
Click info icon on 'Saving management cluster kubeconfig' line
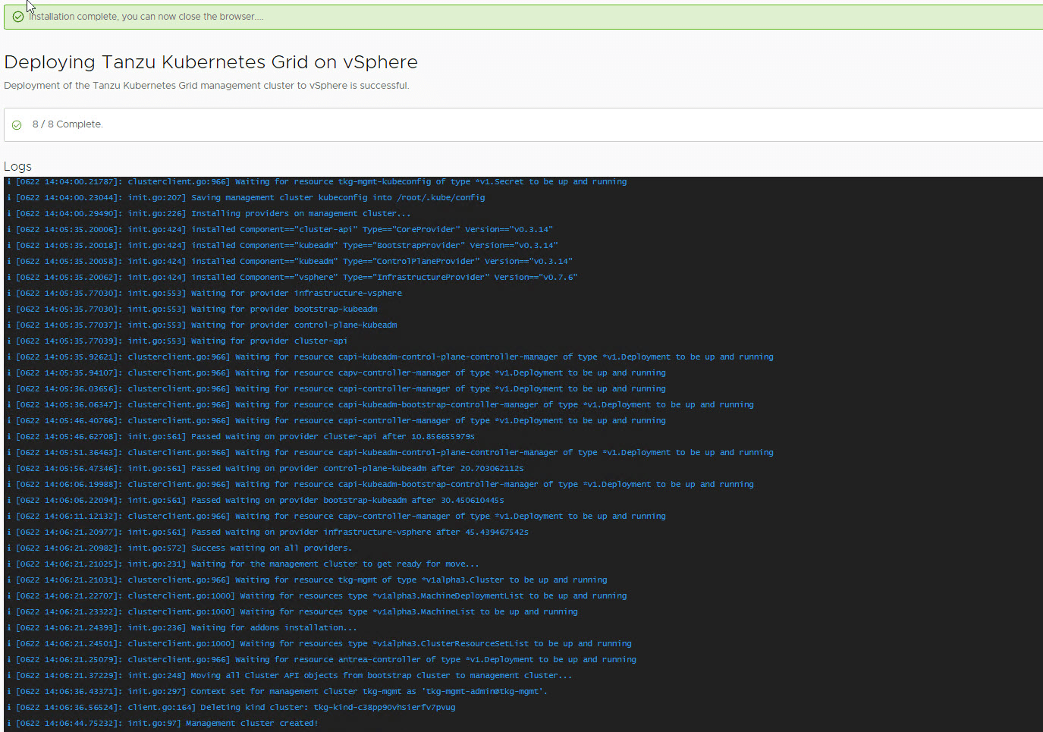point(9,198)
